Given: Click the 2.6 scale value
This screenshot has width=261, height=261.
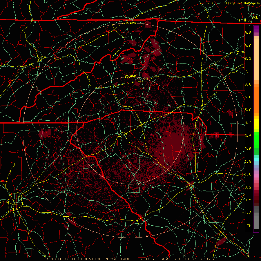Looking at the screenshot, I should coord(248,149).
